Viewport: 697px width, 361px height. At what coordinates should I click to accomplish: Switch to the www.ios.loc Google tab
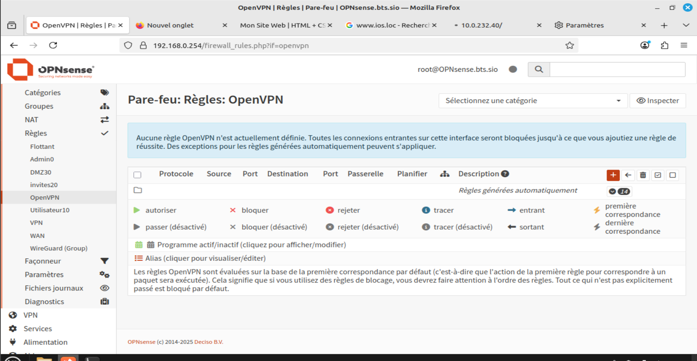(x=390, y=25)
